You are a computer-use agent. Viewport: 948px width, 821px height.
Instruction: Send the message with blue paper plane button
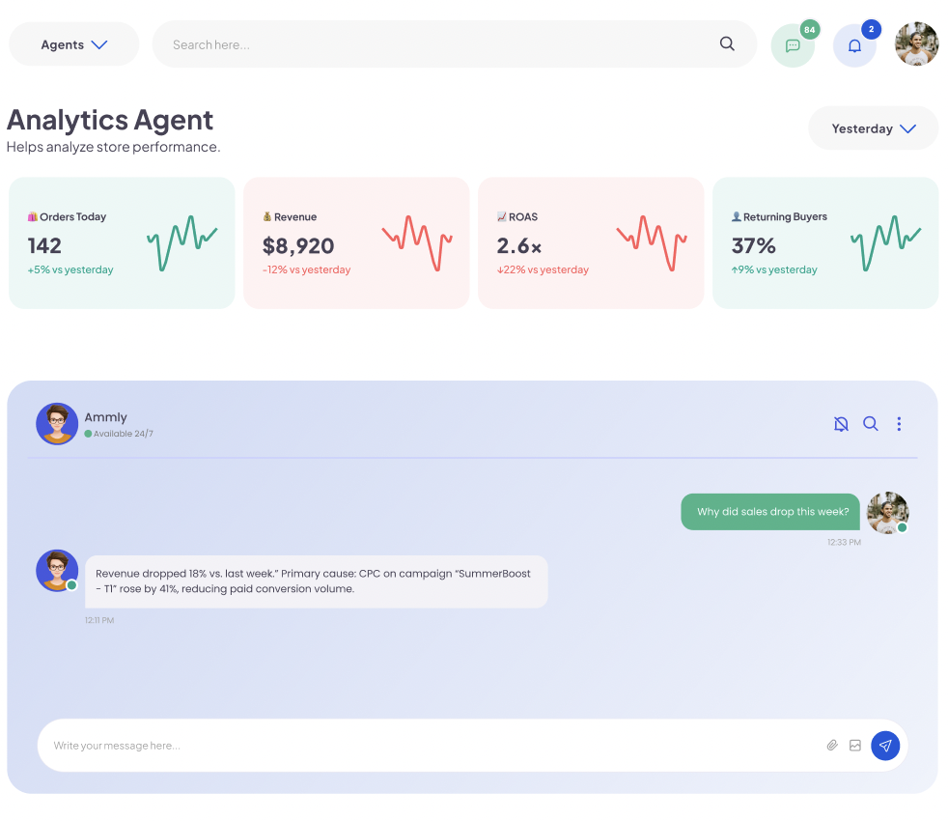click(885, 746)
